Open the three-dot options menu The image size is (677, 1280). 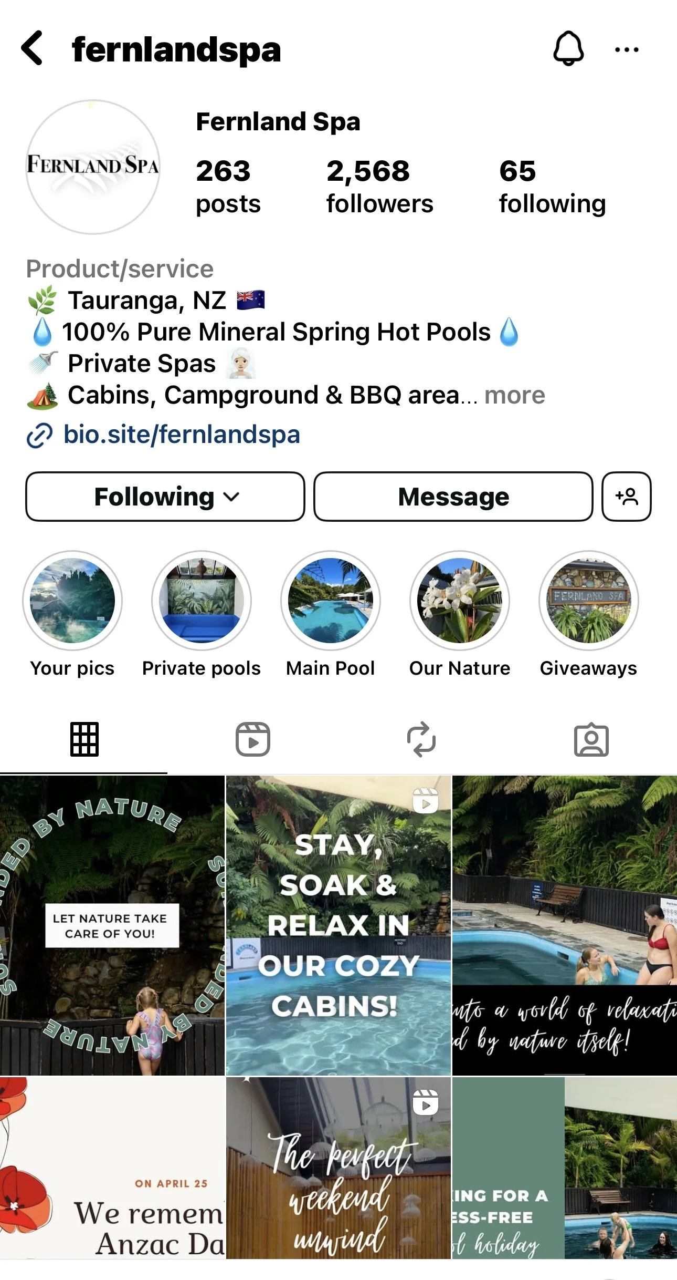[627, 50]
